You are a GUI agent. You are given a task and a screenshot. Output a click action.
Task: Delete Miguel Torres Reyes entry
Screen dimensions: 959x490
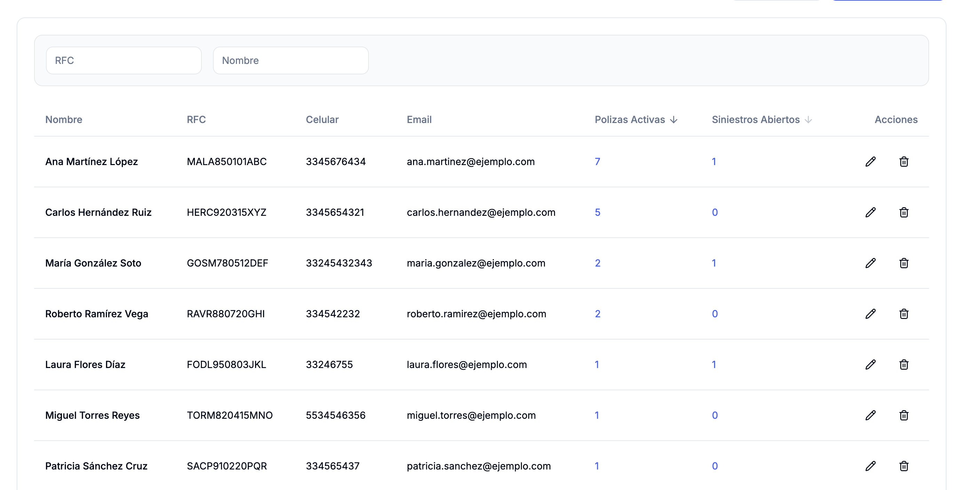coord(904,415)
